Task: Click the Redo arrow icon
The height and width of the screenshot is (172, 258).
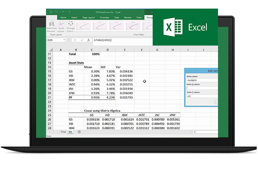Action: (63, 12)
